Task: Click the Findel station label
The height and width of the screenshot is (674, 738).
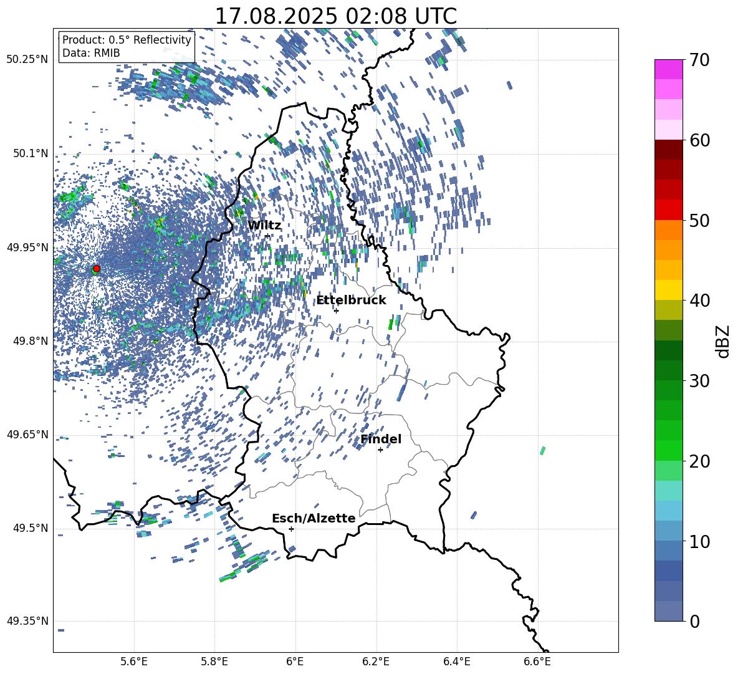Action: 381,439
